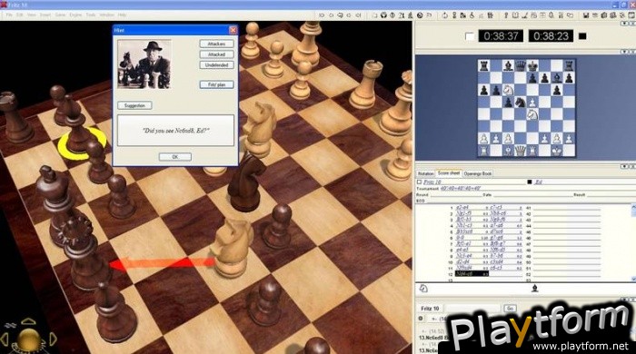Screen dimensions: 636x354
Task: Open the File menu
Action: click(x=8, y=15)
